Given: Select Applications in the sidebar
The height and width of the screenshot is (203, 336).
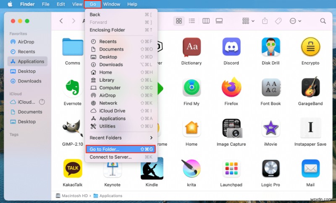Looking at the screenshot, I should coord(27,62).
